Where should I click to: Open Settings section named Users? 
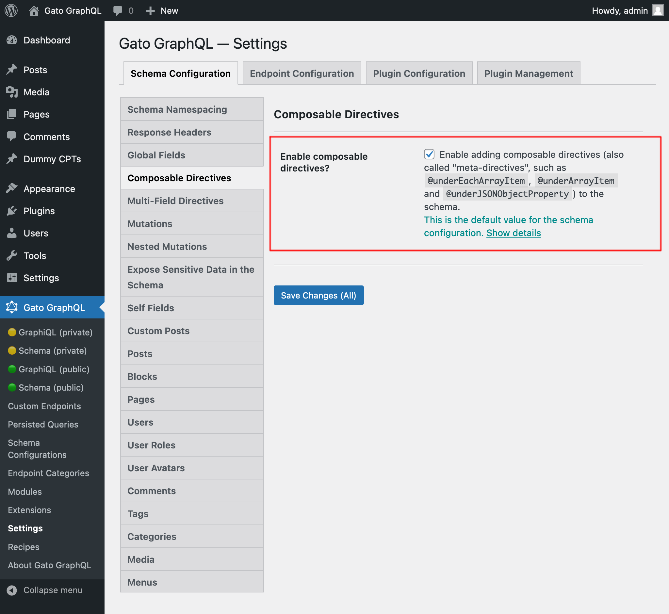(x=192, y=422)
